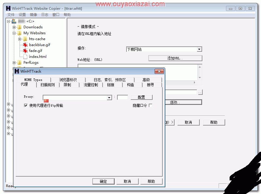The width and height of the screenshot is (261, 194).
Task: Click the browse button beside the URL list field
Action: pos(200,92)
